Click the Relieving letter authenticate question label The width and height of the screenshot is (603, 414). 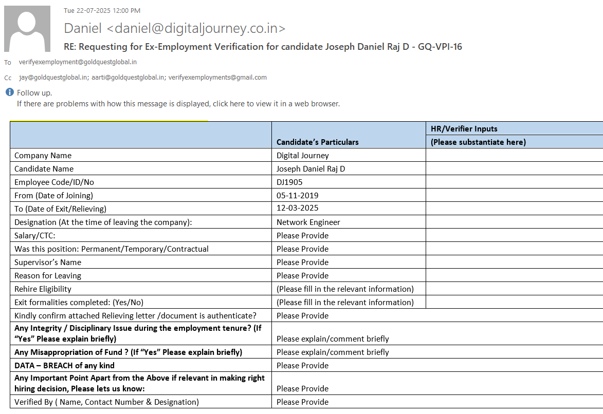point(135,315)
